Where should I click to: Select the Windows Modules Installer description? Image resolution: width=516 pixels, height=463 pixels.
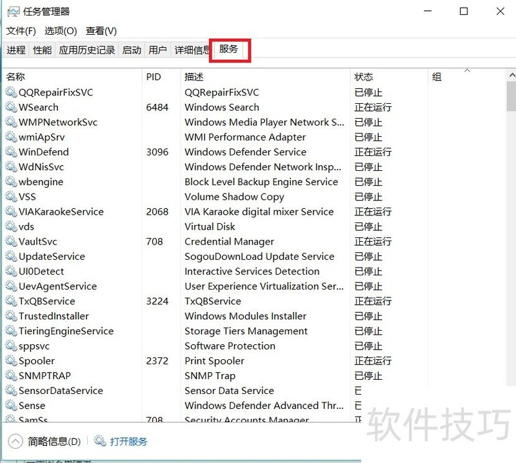point(246,316)
